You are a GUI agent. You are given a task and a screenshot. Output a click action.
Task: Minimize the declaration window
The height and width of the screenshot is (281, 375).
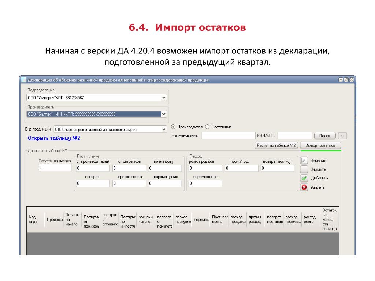click(341, 80)
